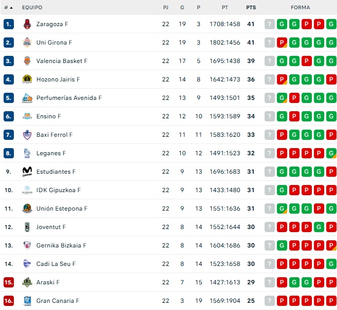The width and height of the screenshot is (337, 310).
Task: Click the Perfumerías Avenida F logo
Action: tap(27, 98)
